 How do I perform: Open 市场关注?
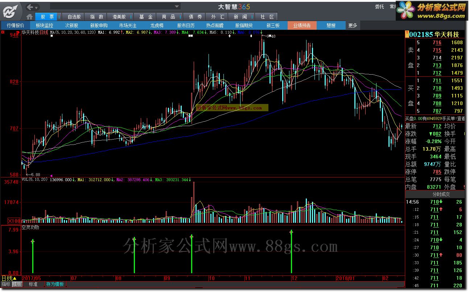tap(128, 25)
